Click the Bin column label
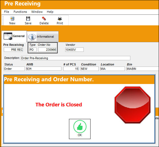The image size is (159, 147). tap(129, 64)
